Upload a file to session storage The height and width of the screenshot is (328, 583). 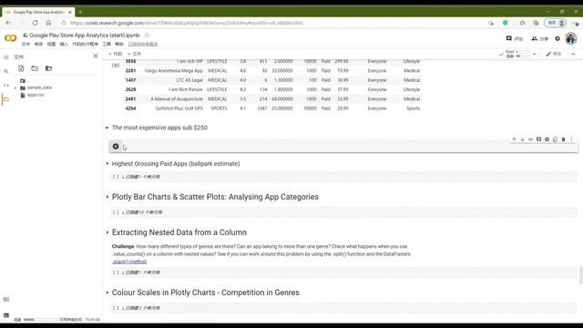(21, 68)
